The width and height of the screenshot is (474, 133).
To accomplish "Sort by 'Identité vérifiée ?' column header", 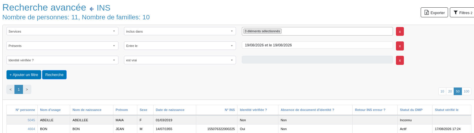I will (x=253, y=110).
